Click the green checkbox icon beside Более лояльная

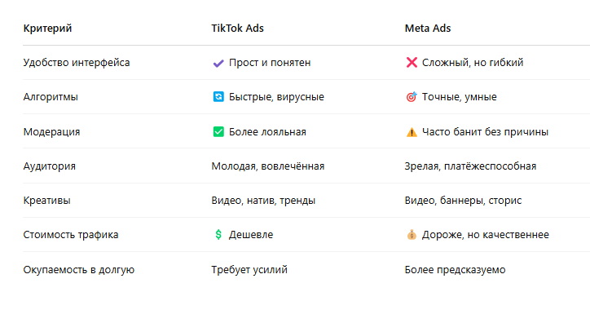tap(218, 132)
